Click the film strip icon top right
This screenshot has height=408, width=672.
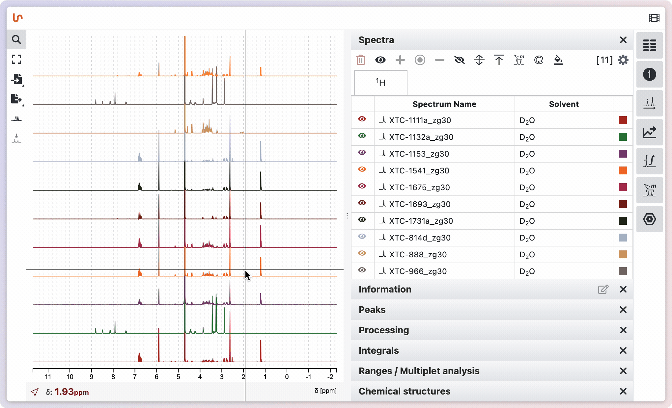pyautogui.click(x=654, y=17)
